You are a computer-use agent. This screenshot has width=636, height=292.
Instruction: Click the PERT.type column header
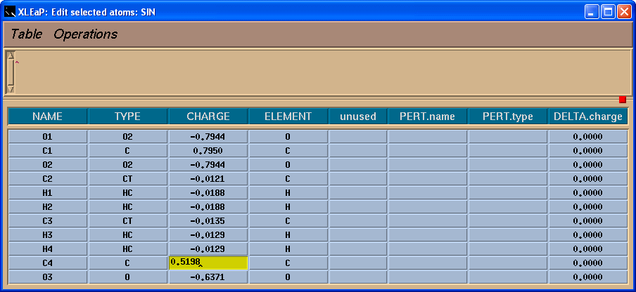tap(508, 117)
